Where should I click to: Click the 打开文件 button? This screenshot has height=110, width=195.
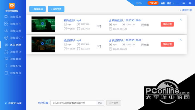tap(114, 103)
